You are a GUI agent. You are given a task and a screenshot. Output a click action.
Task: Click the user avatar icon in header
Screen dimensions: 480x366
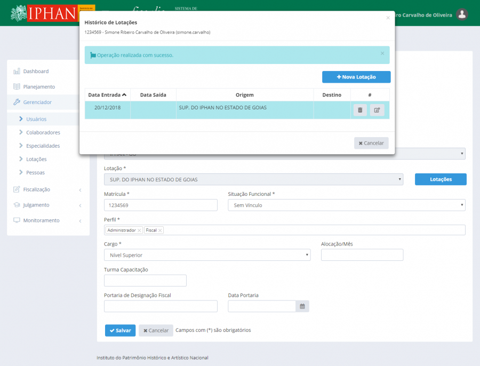[462, 15]
